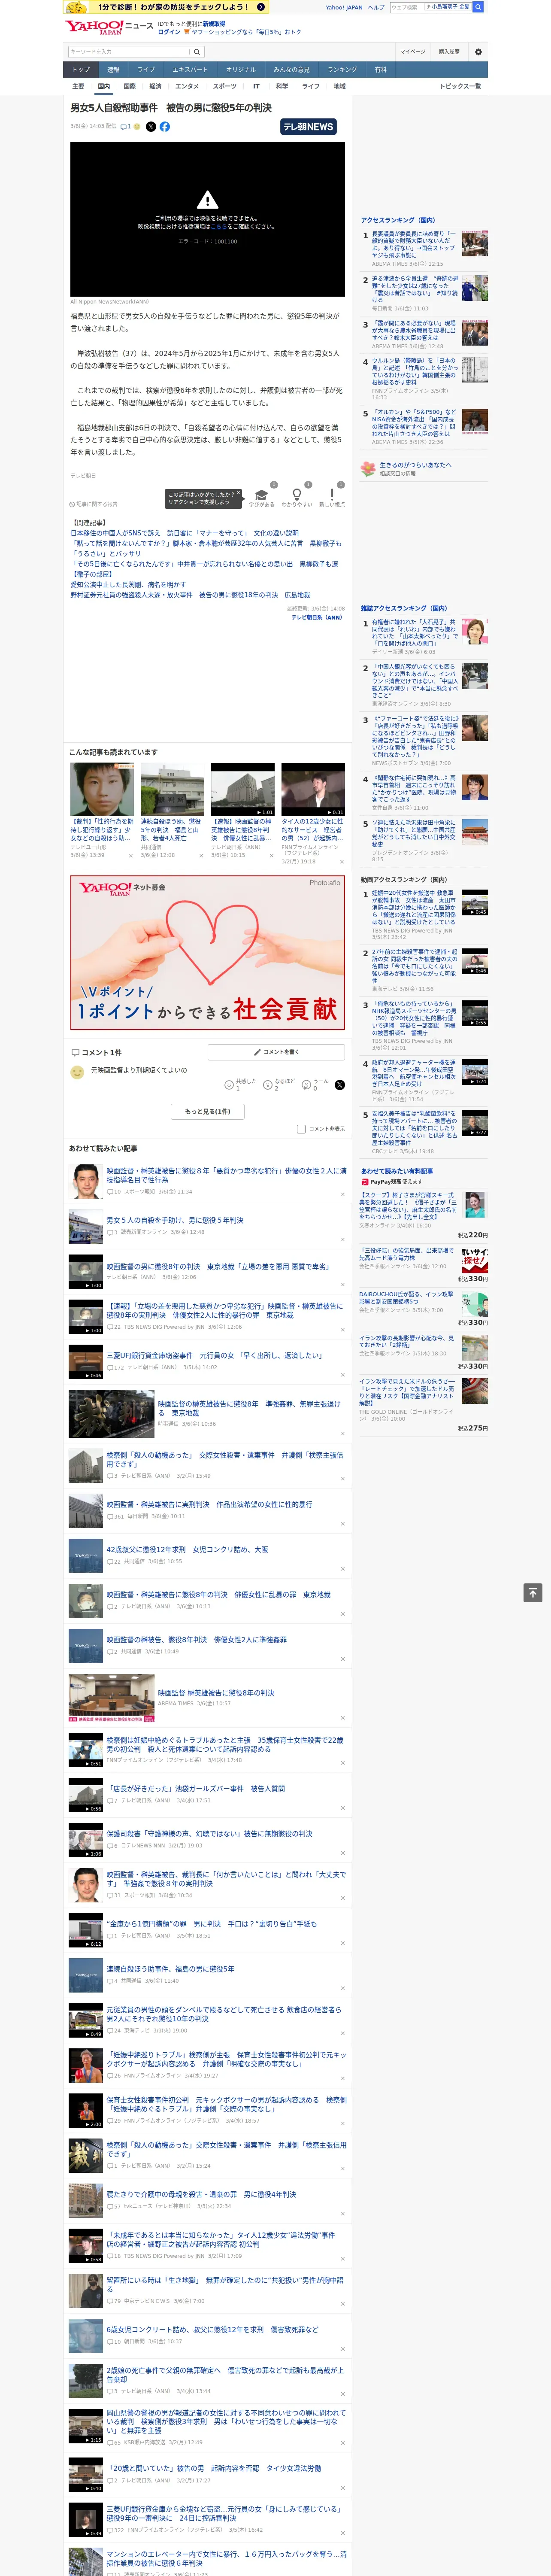
Task: Share the article on X
Action: pyautogui.click(x=151, y=127)
